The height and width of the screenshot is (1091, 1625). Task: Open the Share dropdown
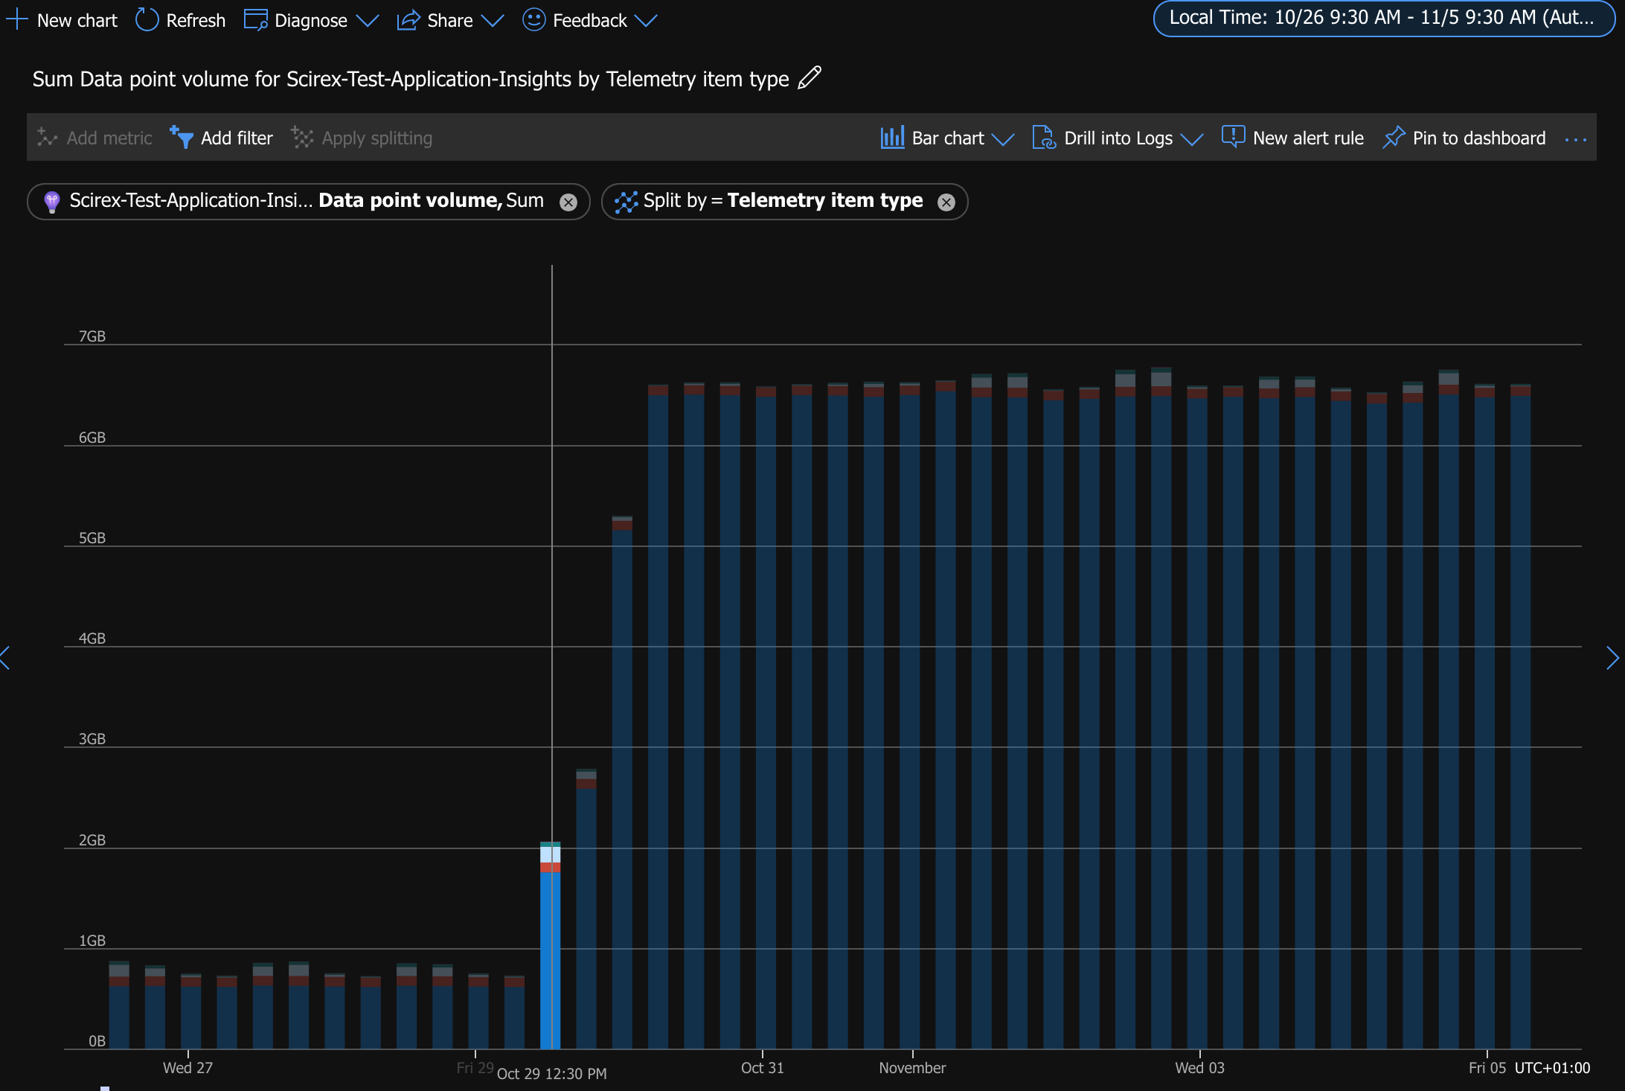coord(450,20)
